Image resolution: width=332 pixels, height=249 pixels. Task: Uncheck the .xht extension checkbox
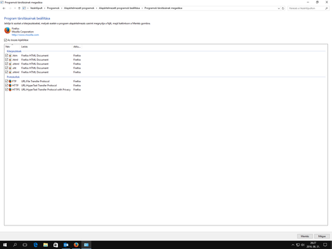pos(6,68)
